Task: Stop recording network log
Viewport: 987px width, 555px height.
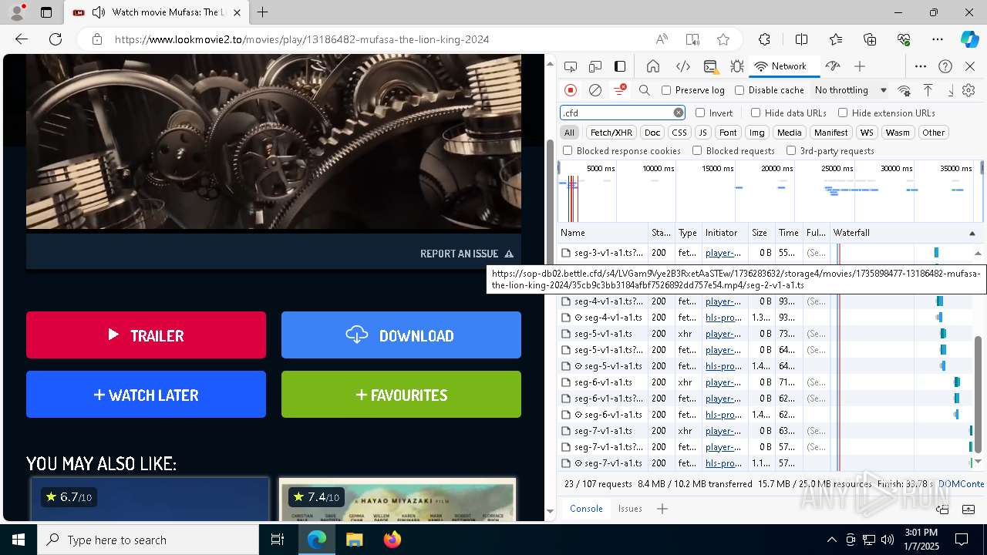Action: click(571, 90)
